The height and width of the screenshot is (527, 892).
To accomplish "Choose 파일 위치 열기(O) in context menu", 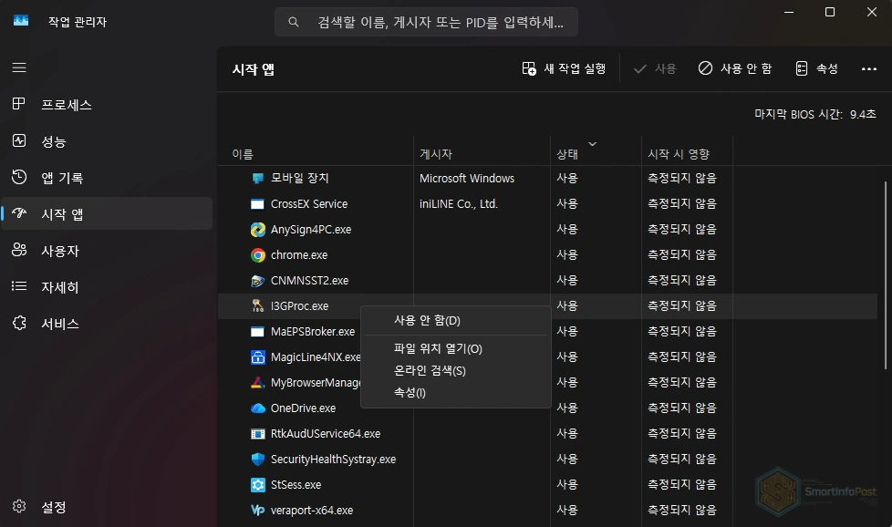I will [x=455, y=348].
